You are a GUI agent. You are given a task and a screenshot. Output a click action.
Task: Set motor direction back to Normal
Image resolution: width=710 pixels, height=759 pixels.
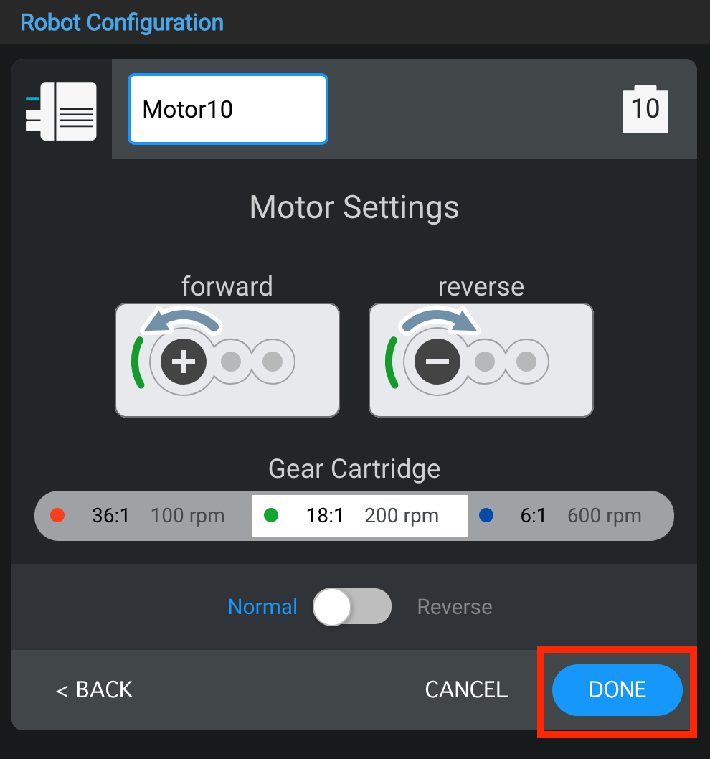[x=262, y=606]
